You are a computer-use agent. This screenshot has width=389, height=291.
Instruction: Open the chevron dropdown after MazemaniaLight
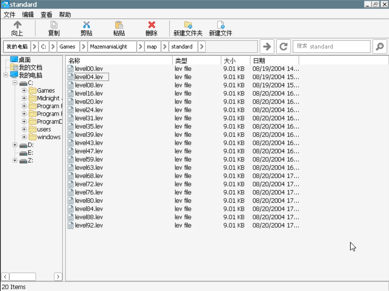click(x=140, y=47)
